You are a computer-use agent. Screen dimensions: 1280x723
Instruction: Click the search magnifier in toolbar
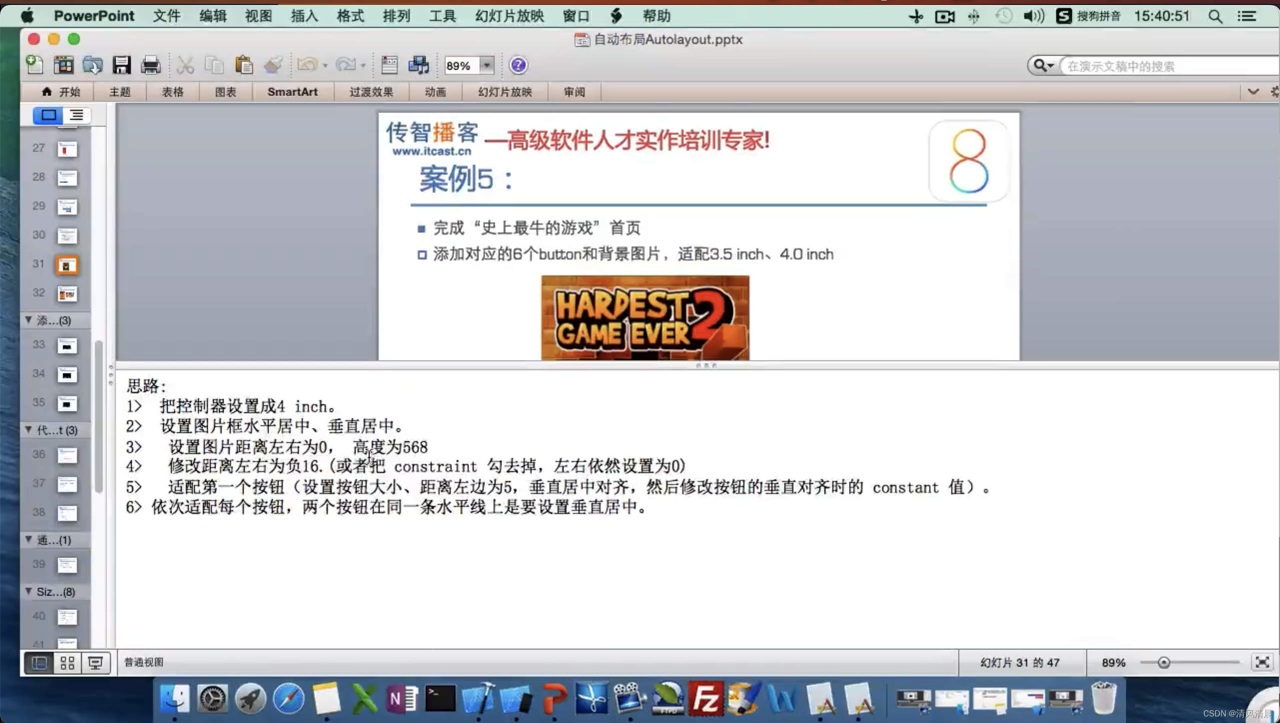(1040, 65)
